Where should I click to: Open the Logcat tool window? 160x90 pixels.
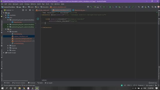click(48, 83)
